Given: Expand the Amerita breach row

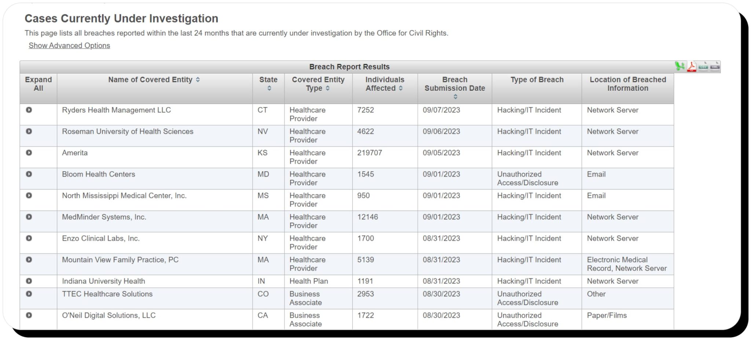Looking at the screenshot, I should (29, 153).
